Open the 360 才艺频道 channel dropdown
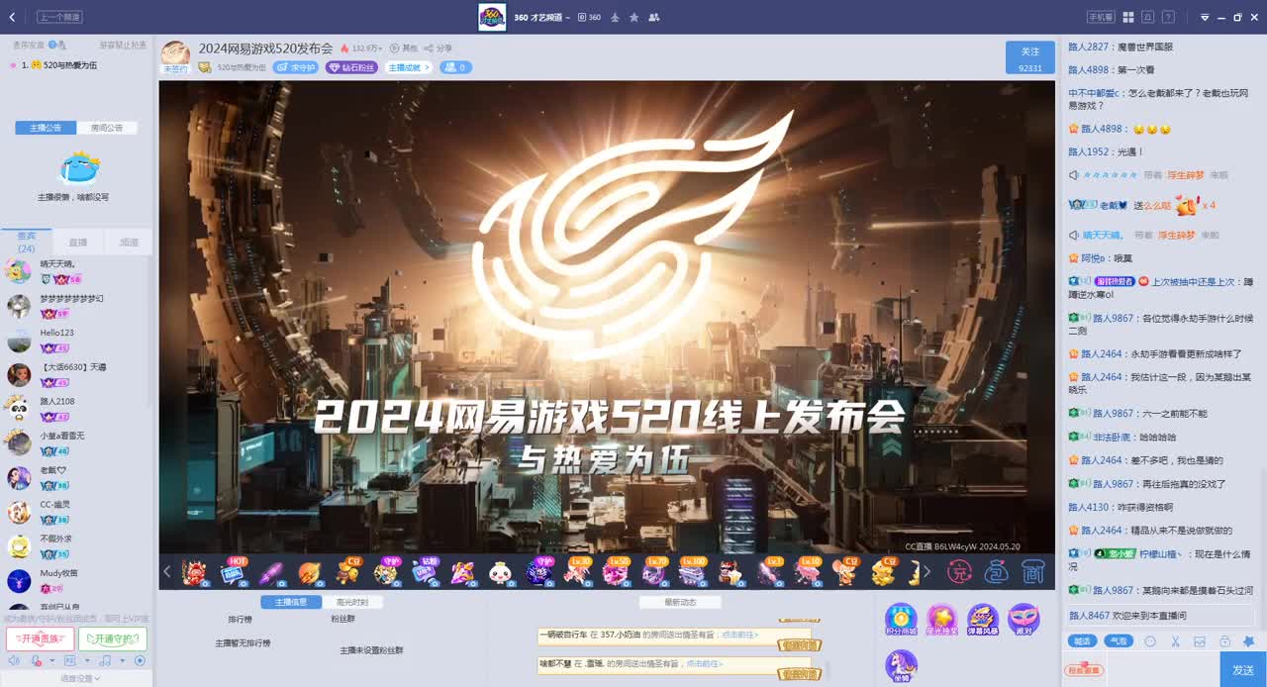This screenshot has width=1267, height=687. (541, 17)
